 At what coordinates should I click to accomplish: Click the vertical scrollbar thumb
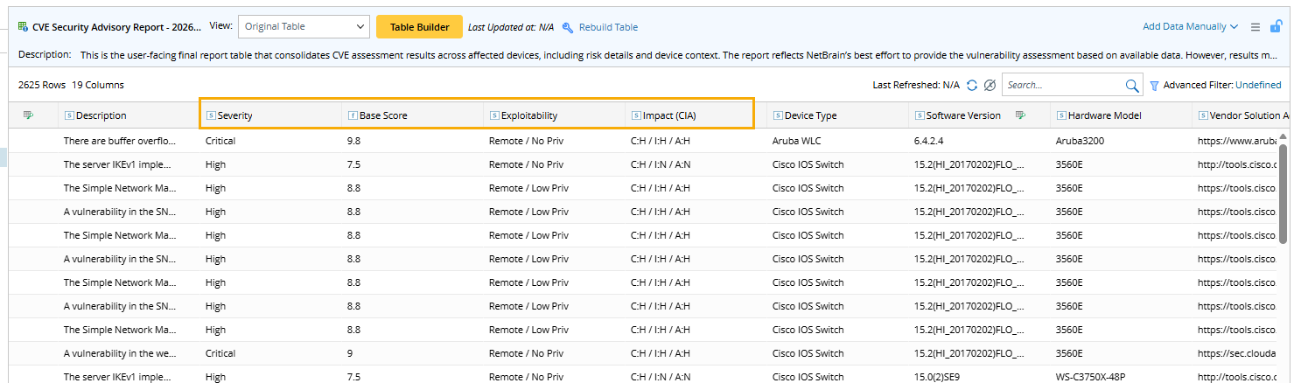point(1284,188)
